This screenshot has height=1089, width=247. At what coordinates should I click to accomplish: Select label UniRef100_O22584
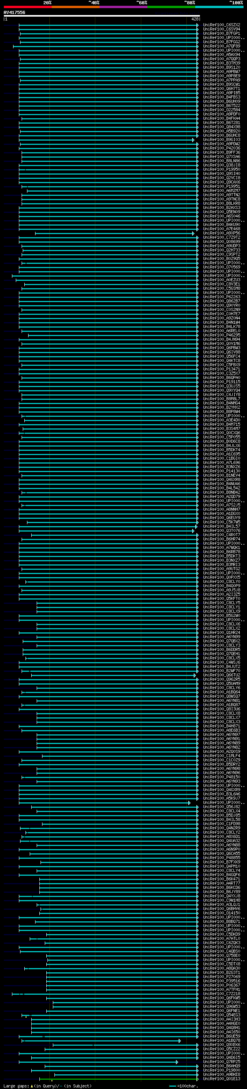click(222, 110)
